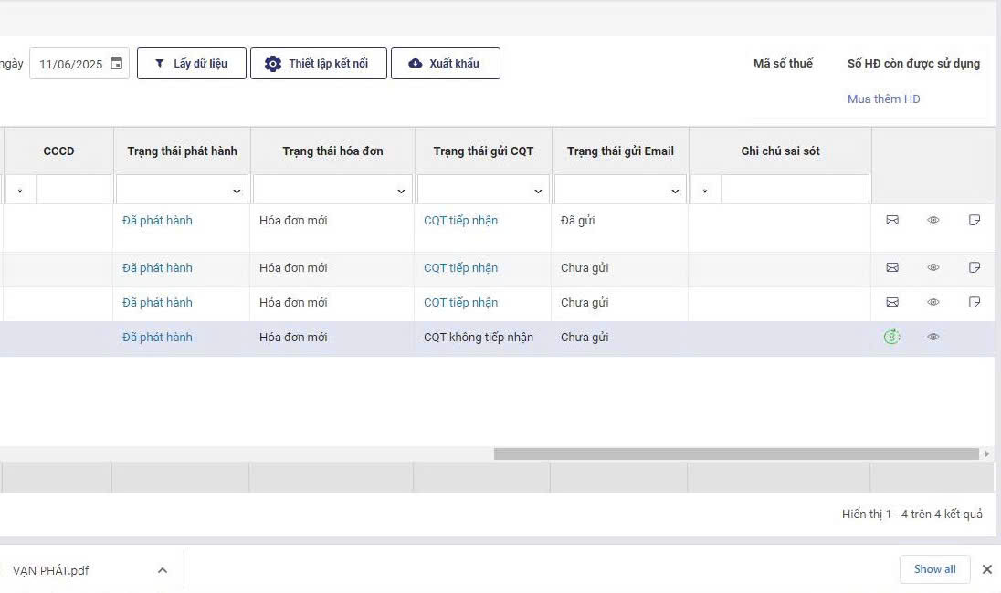Open the calendar picker in the date field
This screenshot has width=1001, height=593.
point(116,64)
